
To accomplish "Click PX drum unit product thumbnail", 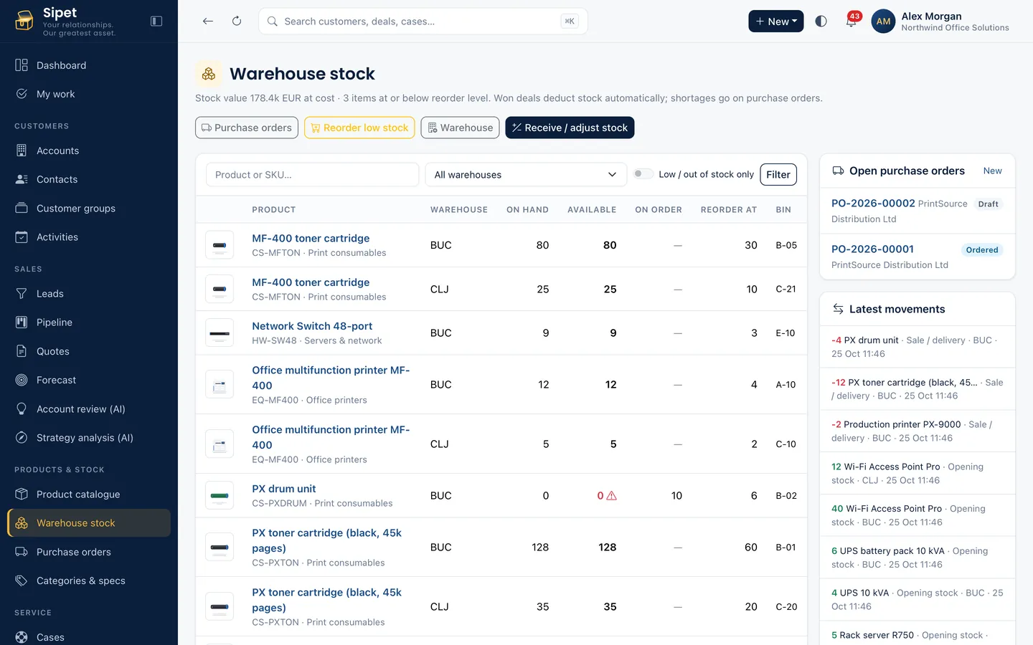I will coord(220,495).
